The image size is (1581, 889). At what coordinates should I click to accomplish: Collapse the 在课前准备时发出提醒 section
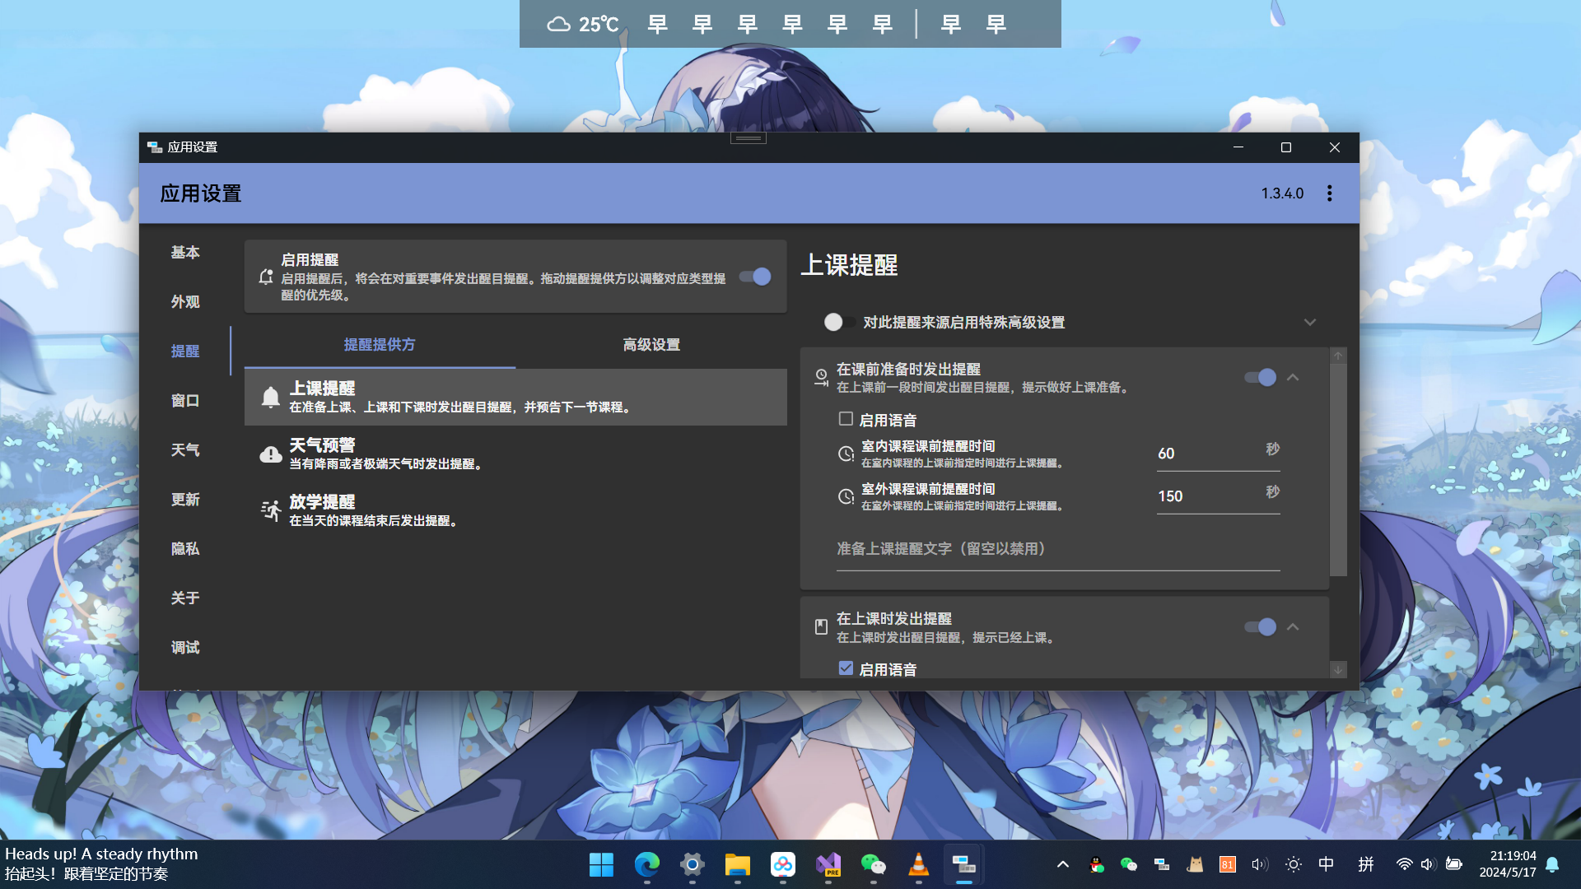point(1294,377)
